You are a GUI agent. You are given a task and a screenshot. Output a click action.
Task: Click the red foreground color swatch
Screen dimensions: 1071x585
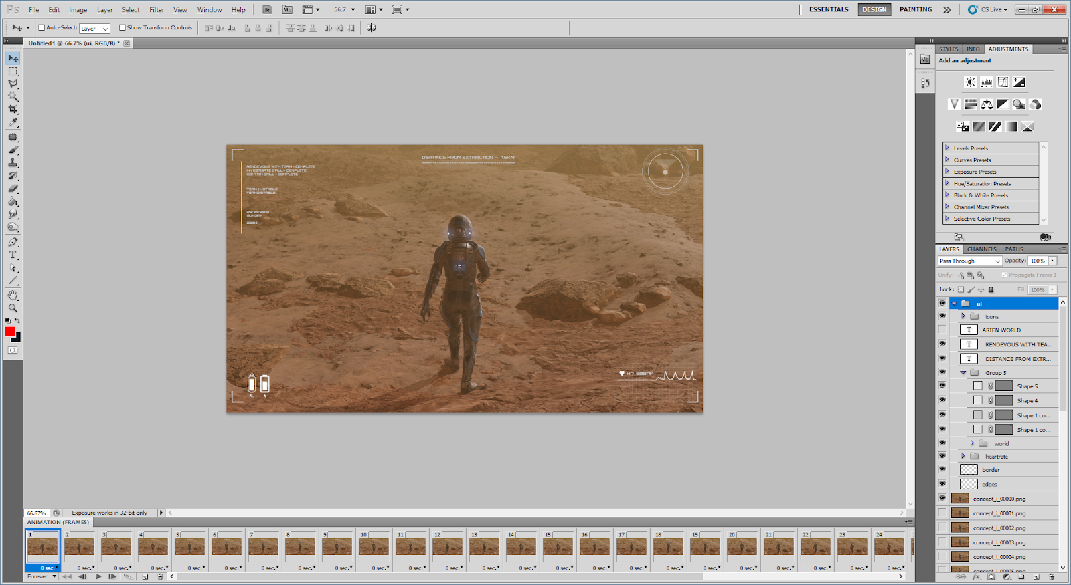pos(10,332)
